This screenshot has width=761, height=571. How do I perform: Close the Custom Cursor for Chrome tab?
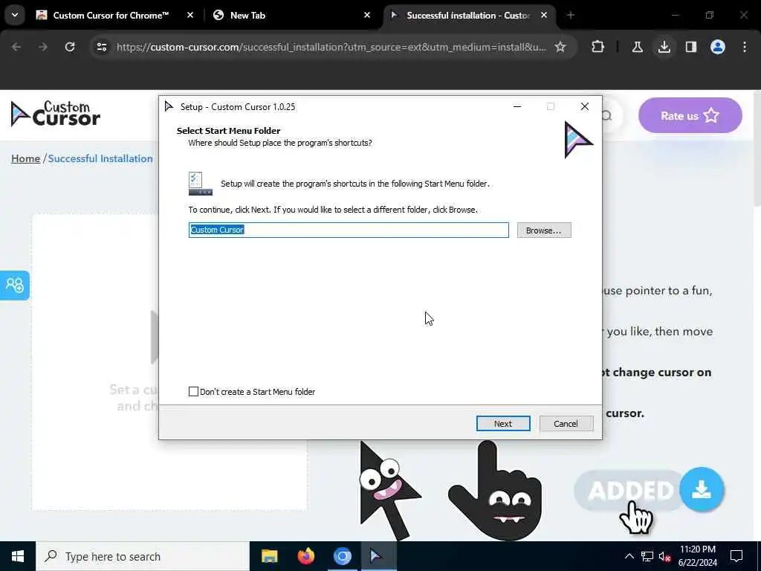click(x=190, y=16)
